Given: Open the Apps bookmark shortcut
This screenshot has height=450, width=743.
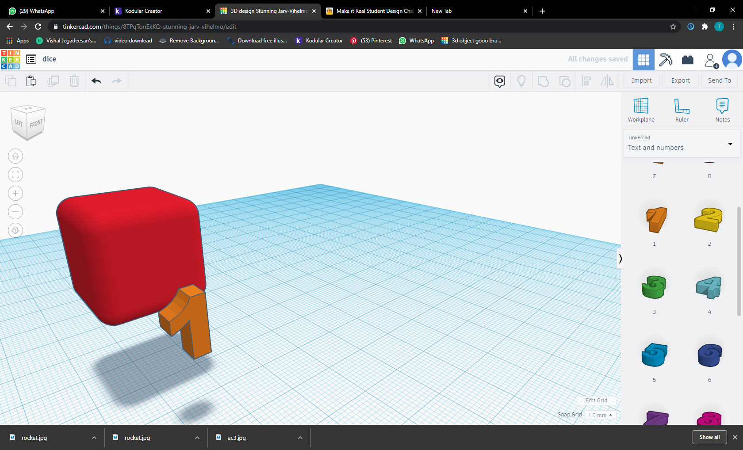Looking at the screenshot, I should pos(18,41).
